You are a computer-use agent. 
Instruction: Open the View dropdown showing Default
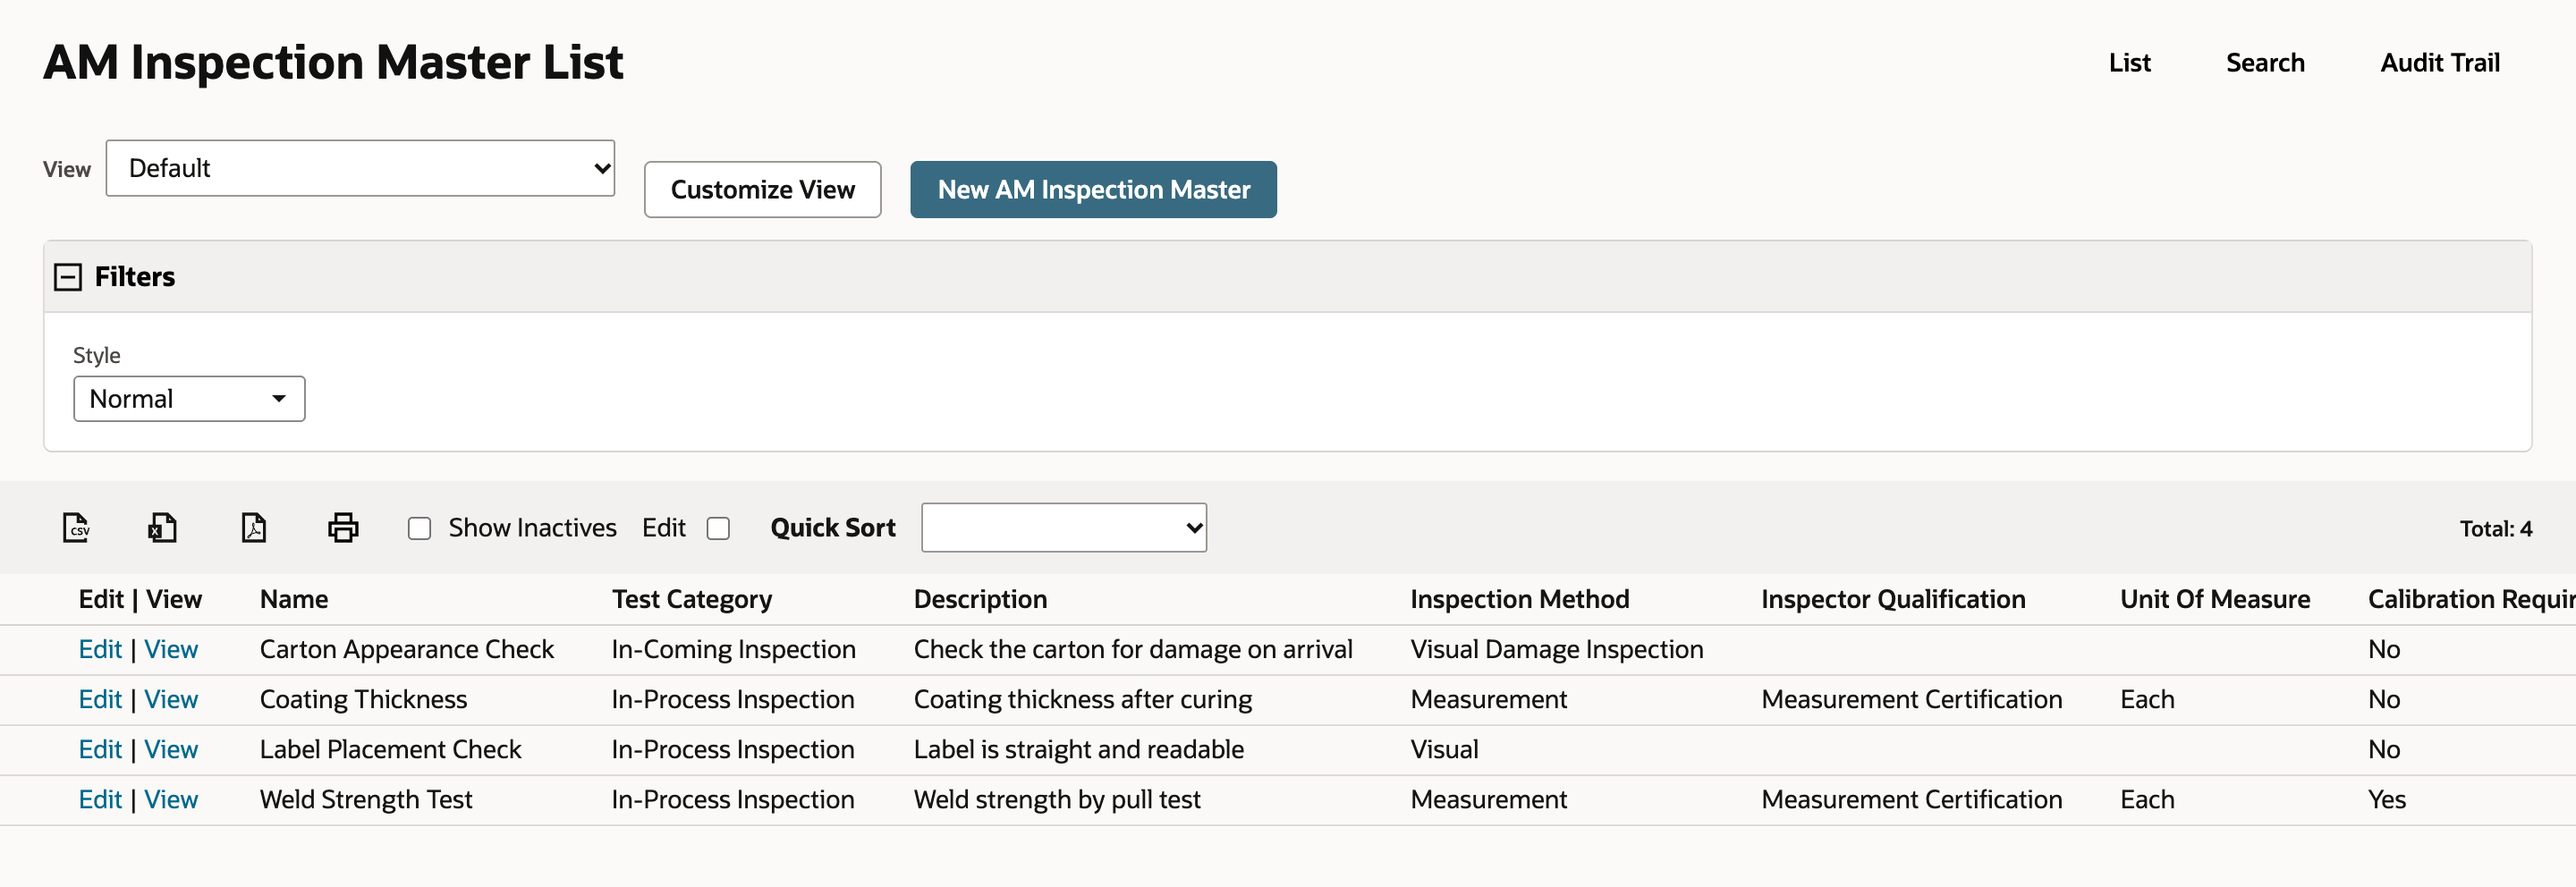coord(360,168)
